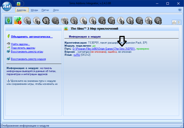Select the World Adventures addon icon with red error badge
This screenshot has width=184, height=128.
point(18,21)
